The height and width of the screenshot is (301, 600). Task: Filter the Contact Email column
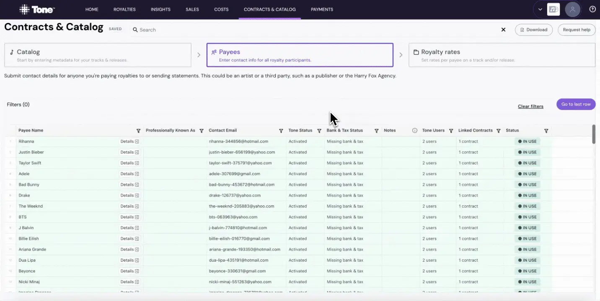point(281,131)
